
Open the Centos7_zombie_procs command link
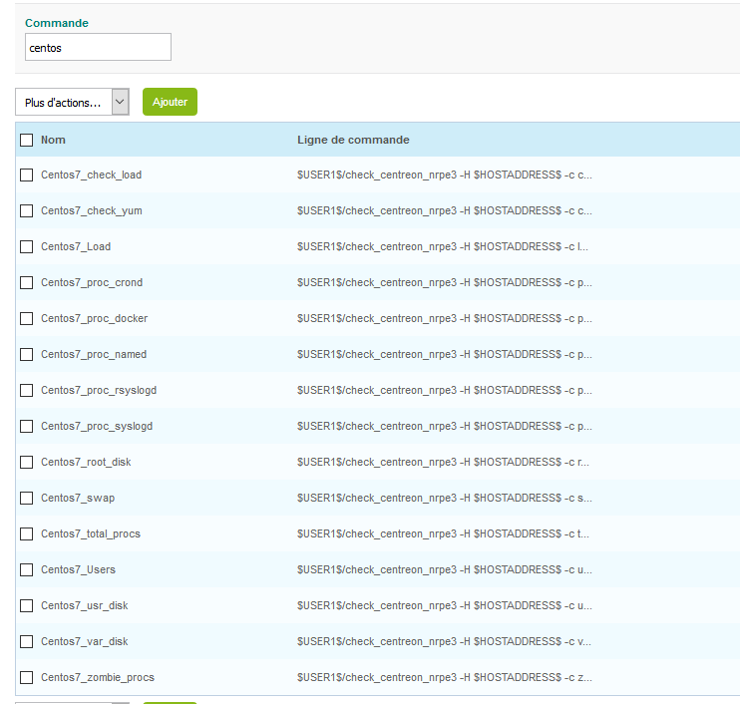97,677
